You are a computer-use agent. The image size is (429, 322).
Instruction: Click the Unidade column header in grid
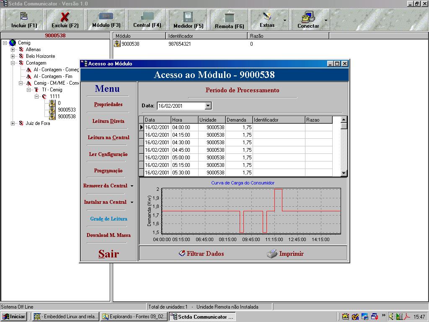[x=212, y=120]
